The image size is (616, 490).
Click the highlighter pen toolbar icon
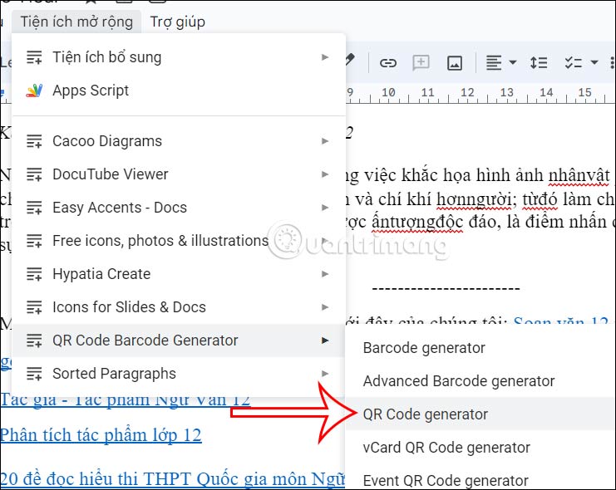pos(350,60)
